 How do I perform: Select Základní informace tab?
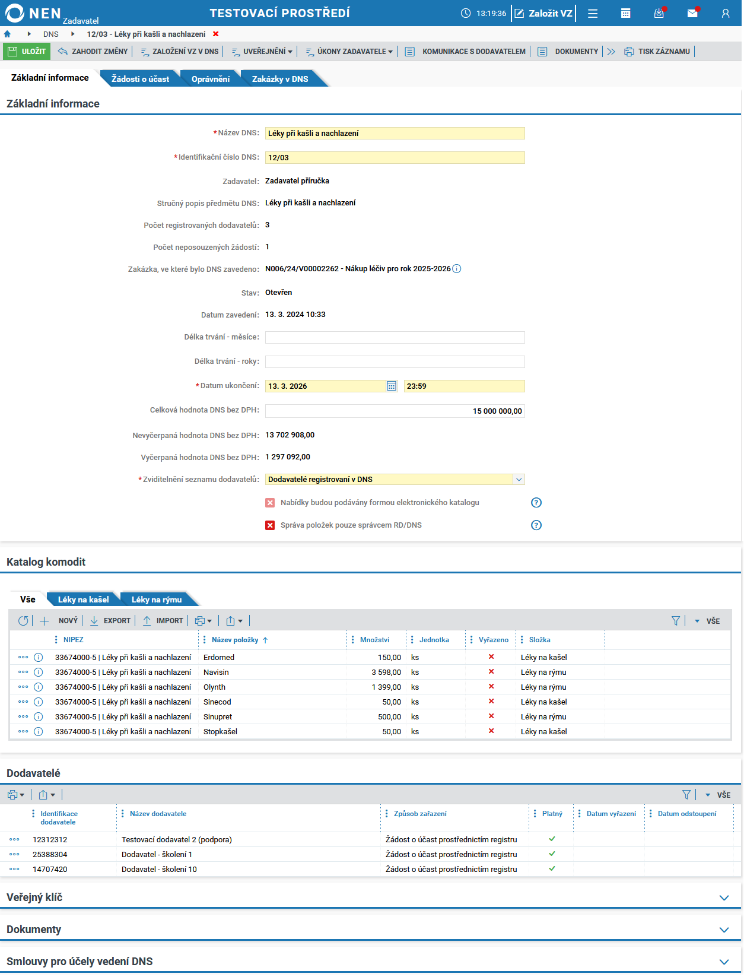(50, 78)
